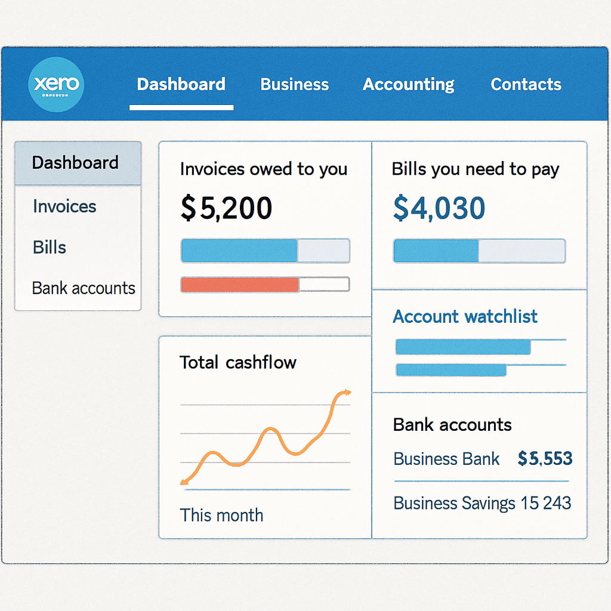Toggle the bills payment progress bar
The image size is (611, 611).
point(479,251)
